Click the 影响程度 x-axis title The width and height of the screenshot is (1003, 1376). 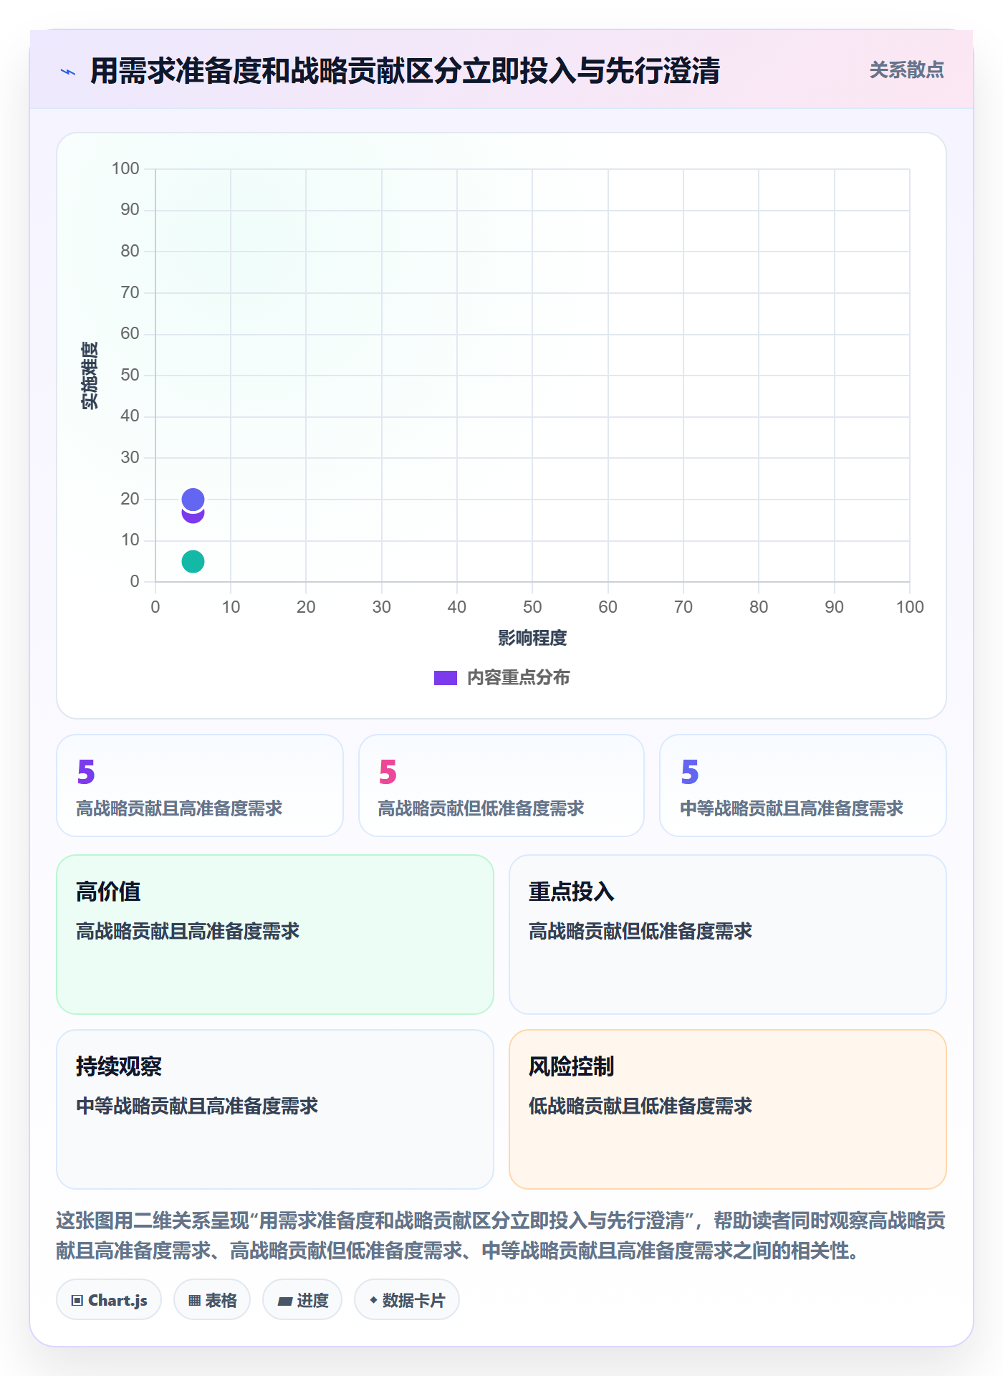pos(532,638)
